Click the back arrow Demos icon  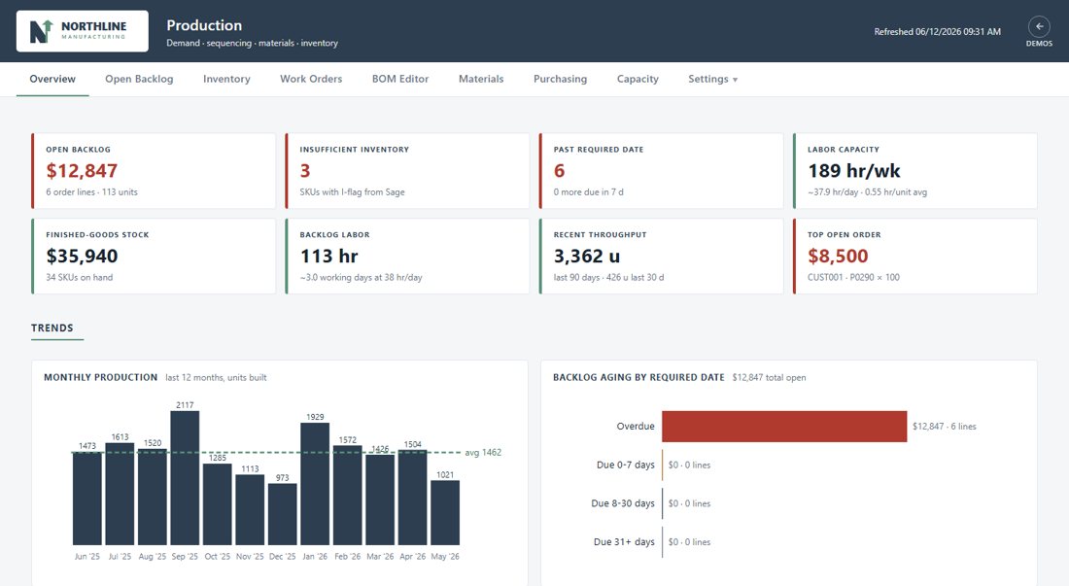tap(1039, 26)
